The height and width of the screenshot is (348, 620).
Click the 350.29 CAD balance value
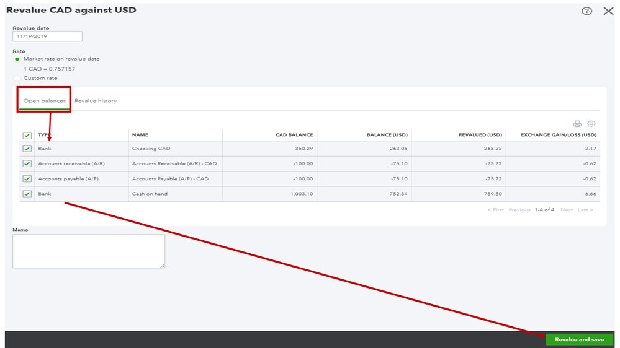[303, 149]
